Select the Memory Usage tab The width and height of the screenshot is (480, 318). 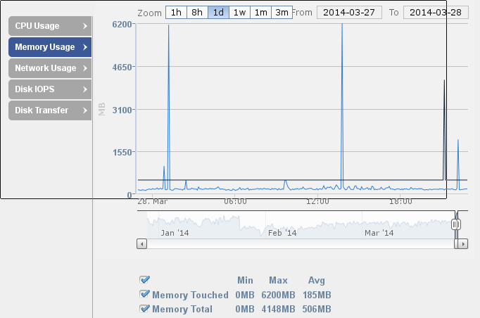coord(50,47)
